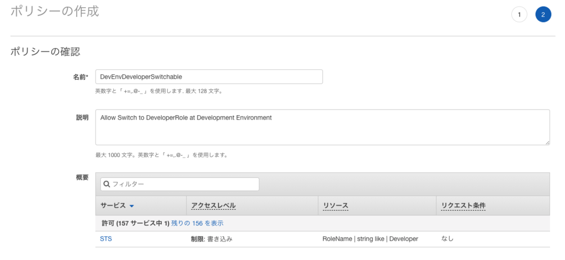Focus the 名前 field containing DevEnvDeveloperSwitchable
565x260 pixels.
(209, 77)
